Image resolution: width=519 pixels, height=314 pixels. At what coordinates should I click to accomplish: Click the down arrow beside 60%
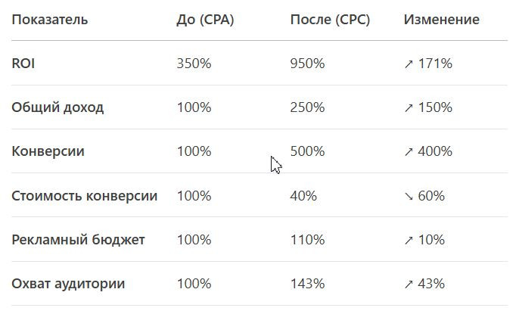click(409, 197)
